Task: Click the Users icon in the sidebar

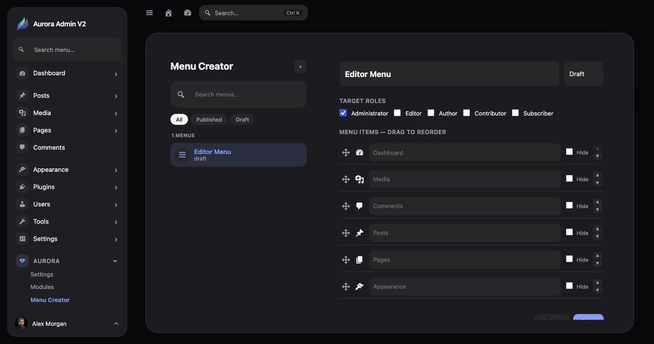Action: click(x=22, y=204)
